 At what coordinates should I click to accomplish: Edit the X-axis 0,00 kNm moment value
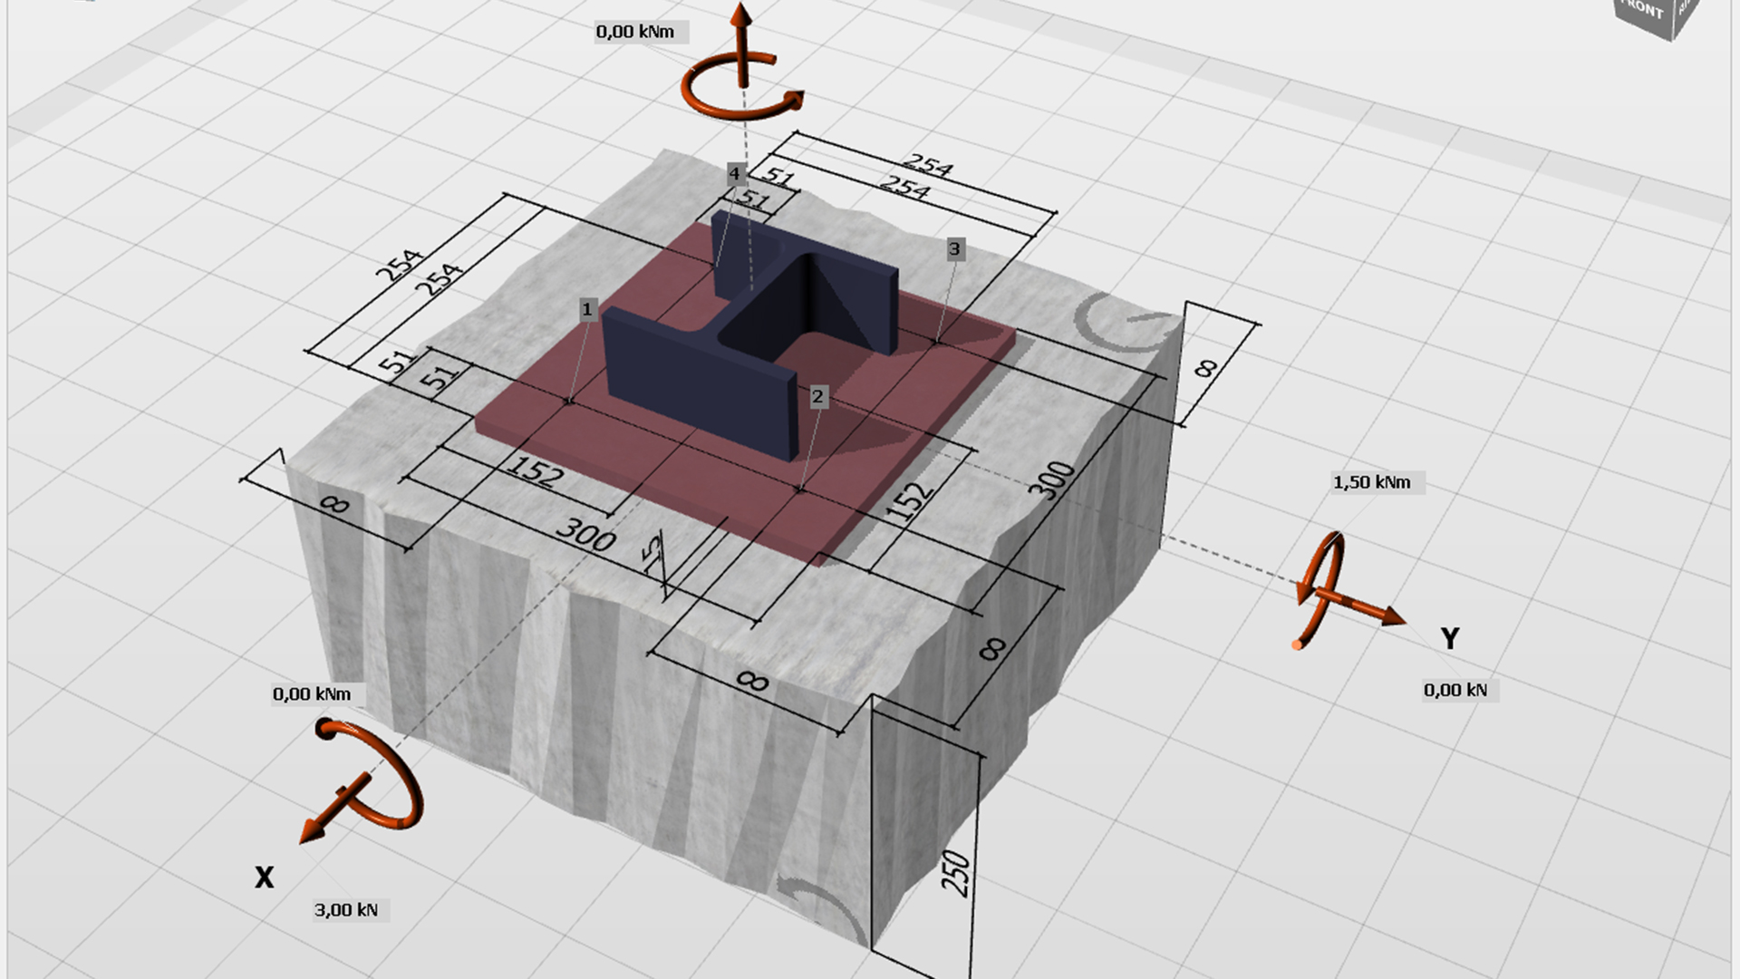click(x=311, y=694)
